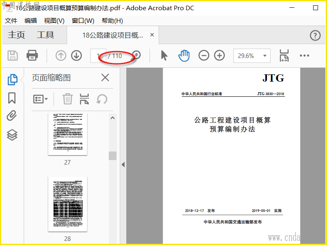Open the 文件 menu
The width and height of the screenshot is (327, 245).
11,21
